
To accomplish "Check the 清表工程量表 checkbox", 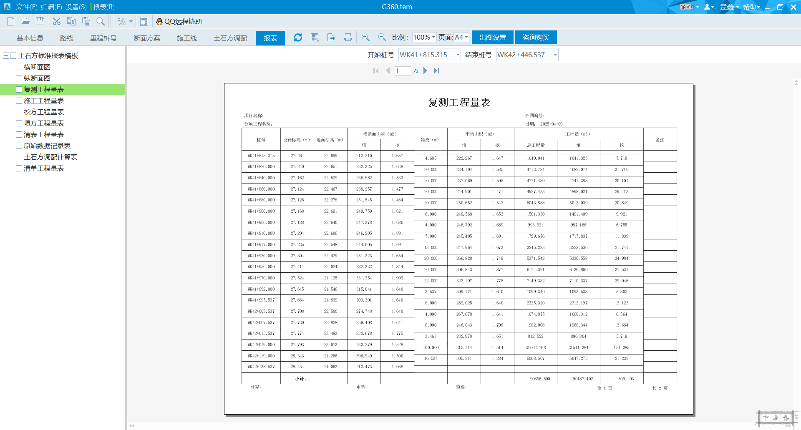I will 19,134.
